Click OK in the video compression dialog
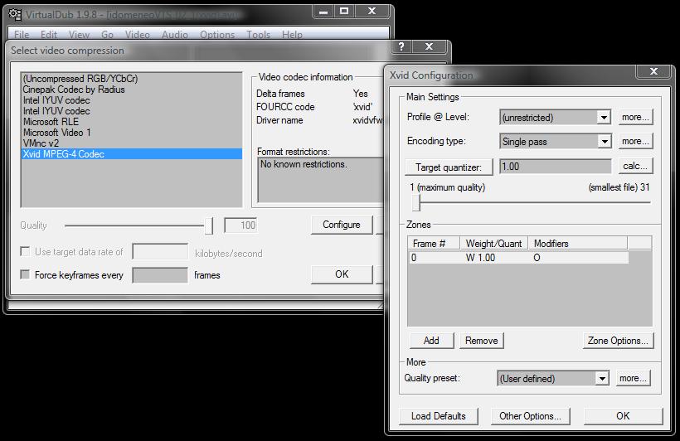 [342, 274]
